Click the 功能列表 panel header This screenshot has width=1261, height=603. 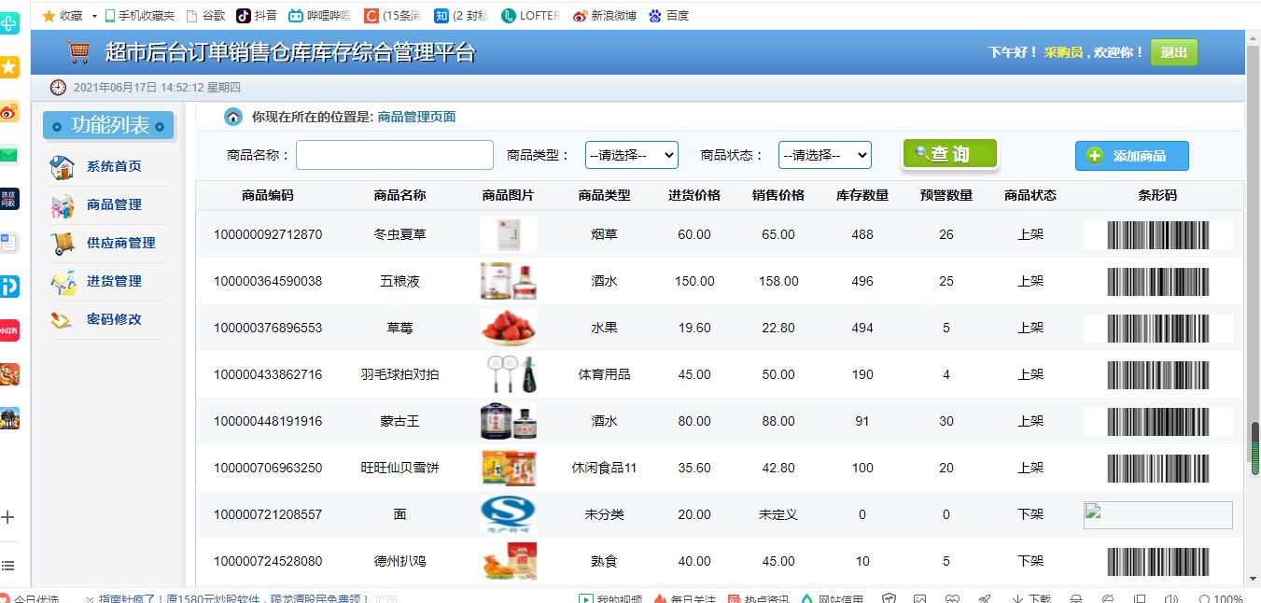110,125
